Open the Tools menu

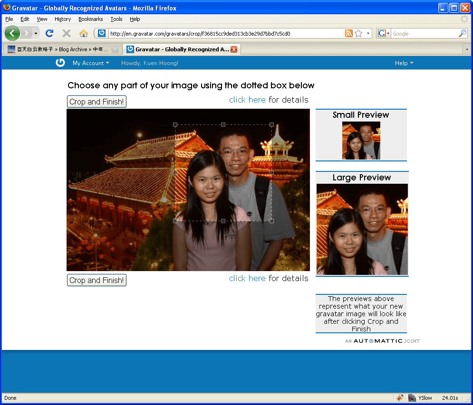point(116,19)
